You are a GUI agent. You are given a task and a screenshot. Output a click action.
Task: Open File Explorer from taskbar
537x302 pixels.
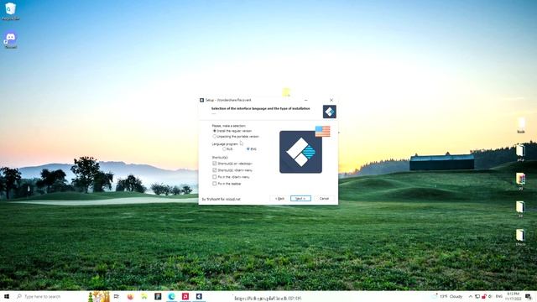point(144,296)
